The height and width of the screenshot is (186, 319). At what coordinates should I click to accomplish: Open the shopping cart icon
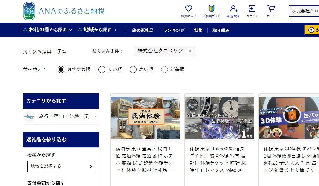click(x=271, y=9)
